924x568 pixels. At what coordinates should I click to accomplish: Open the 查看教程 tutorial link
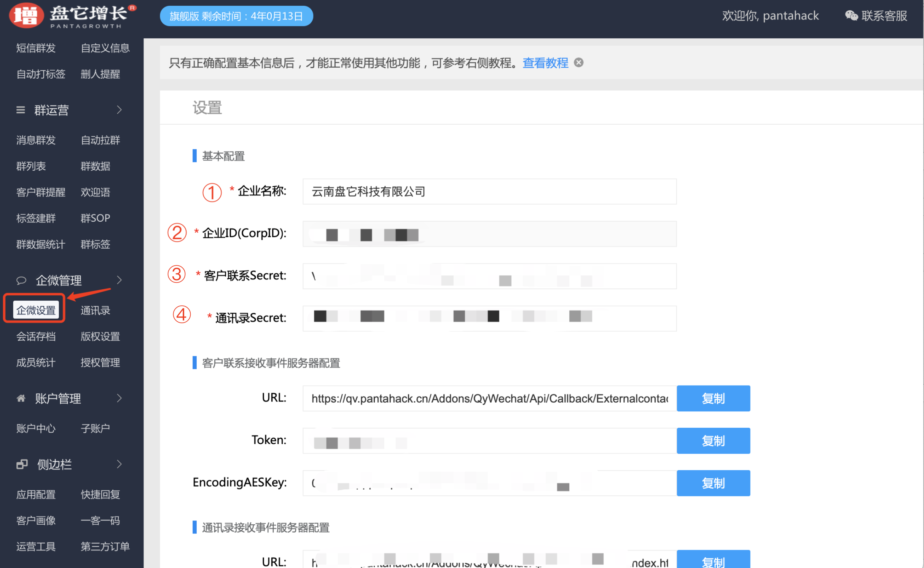coord(545,63)
